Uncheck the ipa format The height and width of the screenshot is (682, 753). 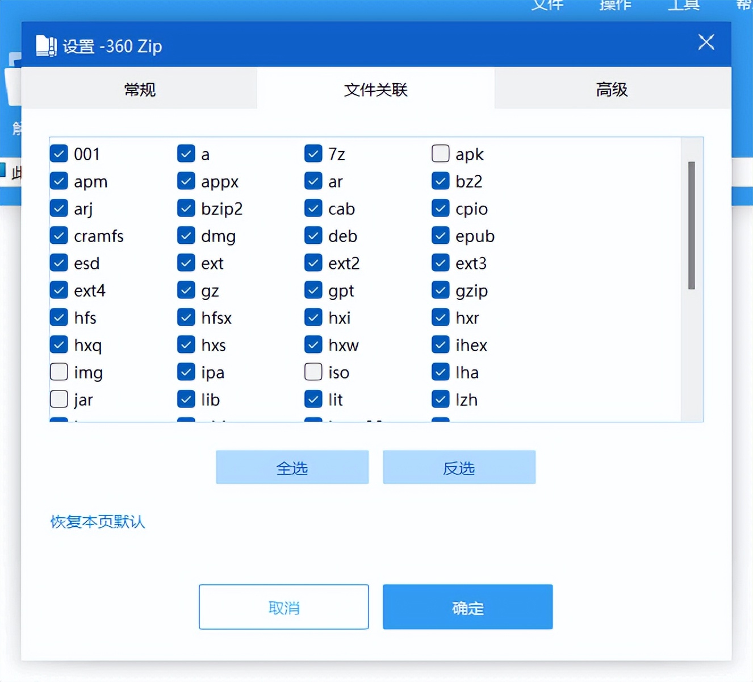(x=186, y=372)
